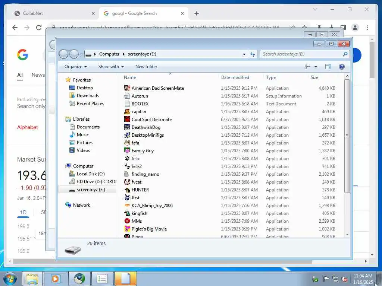Select the HUNTER application icon
382x286 pixels.
(x=127, y=190)
